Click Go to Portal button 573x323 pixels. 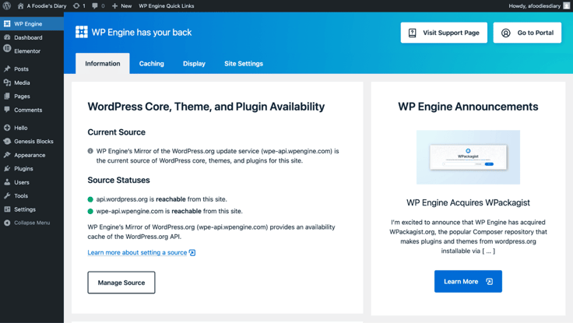coord(527,33)
